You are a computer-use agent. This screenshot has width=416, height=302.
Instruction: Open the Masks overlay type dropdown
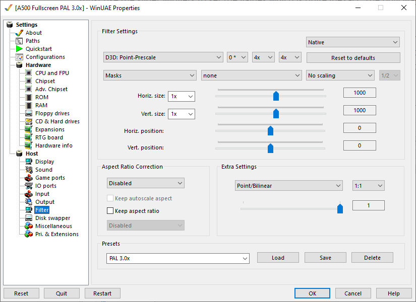click(150, 75)
